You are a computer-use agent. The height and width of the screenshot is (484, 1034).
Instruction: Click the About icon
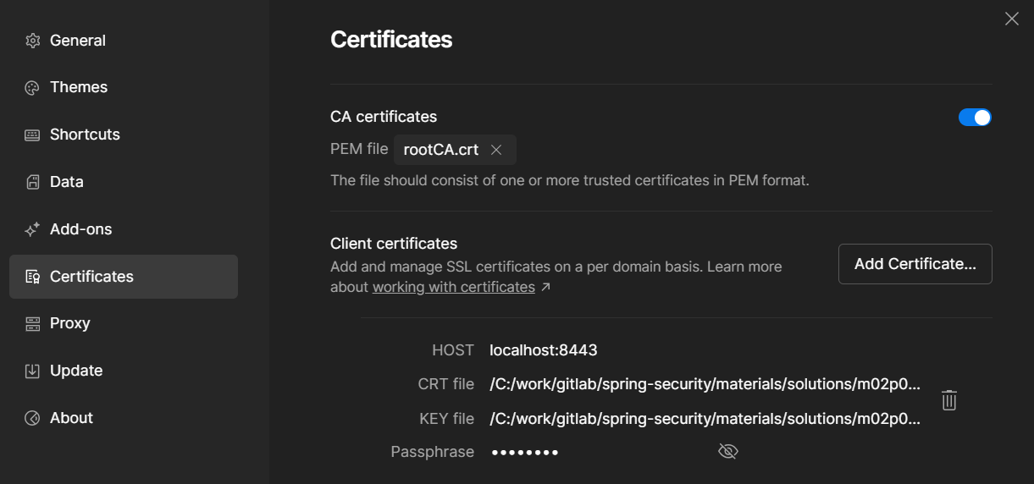(32, 418)
